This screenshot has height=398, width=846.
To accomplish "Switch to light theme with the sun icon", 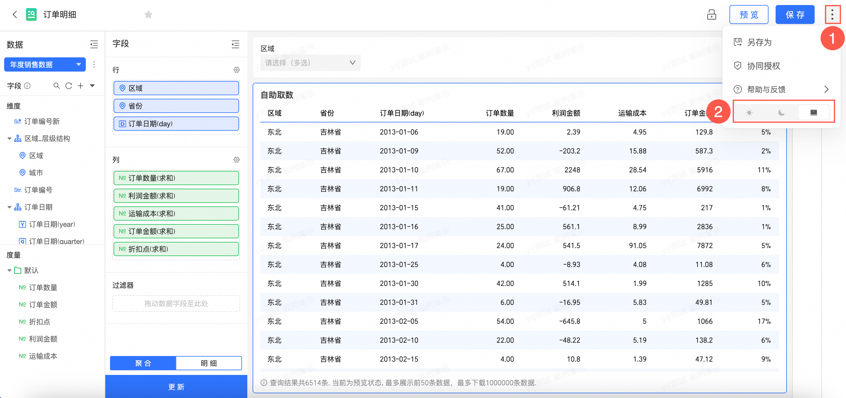I will 749,113.
